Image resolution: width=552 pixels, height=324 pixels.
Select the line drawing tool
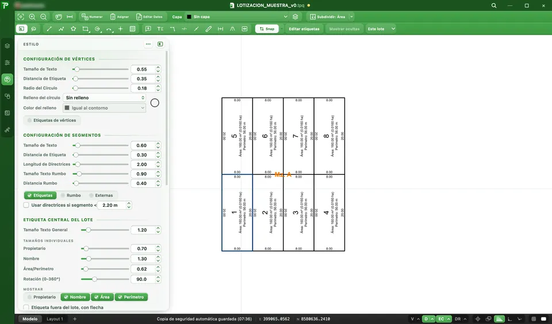49,29
